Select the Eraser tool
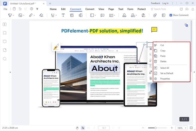 coord(41,15)
